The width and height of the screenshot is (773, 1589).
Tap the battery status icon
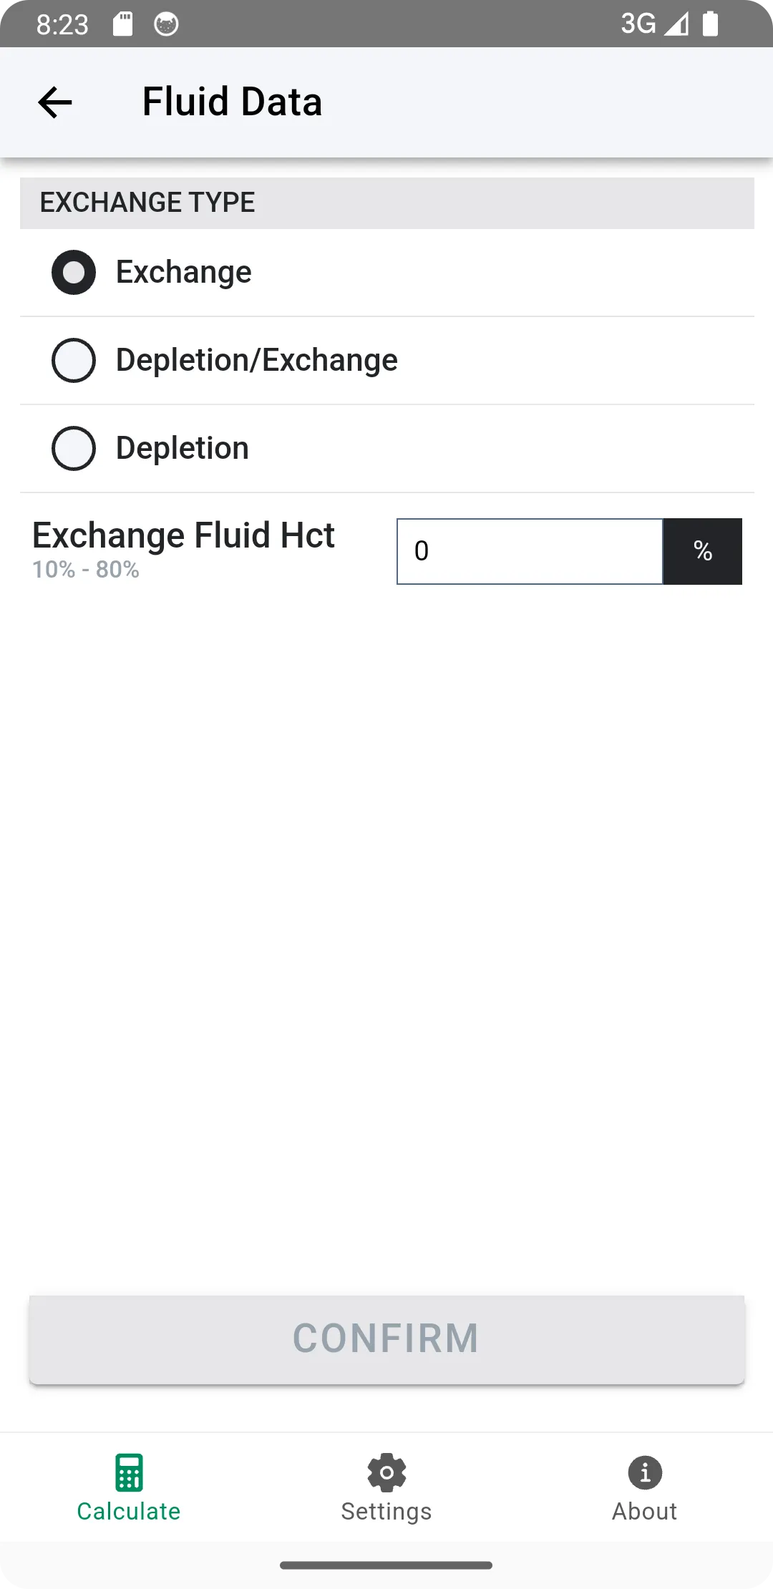[x=710, y=24]
